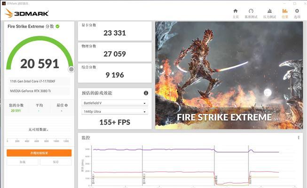Click the 155+ FPS estimate

pos(115,122)
